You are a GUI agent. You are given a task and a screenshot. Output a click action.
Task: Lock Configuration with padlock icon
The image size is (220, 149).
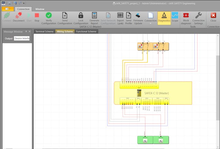pos(81,18)
